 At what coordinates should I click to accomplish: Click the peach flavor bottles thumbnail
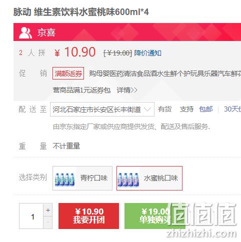(x=128, y=179)
